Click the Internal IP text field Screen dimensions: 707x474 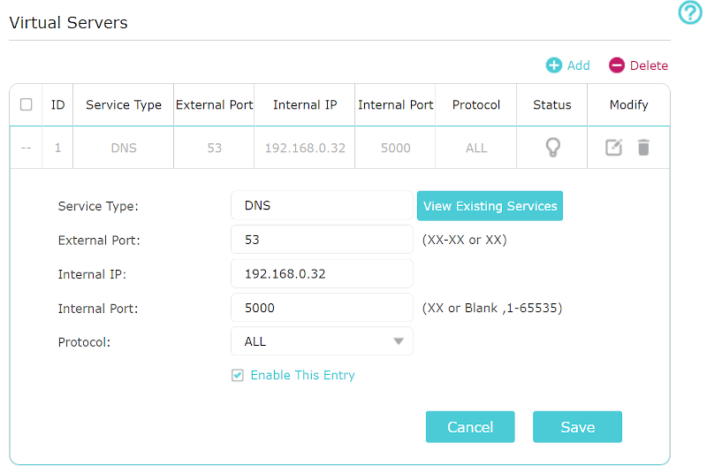322,274
